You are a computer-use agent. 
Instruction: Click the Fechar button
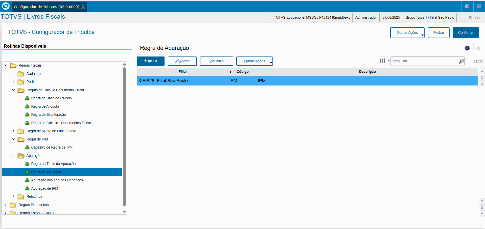tap(438, 33)
